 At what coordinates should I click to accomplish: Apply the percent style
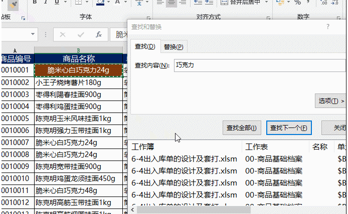pos(298,2)
